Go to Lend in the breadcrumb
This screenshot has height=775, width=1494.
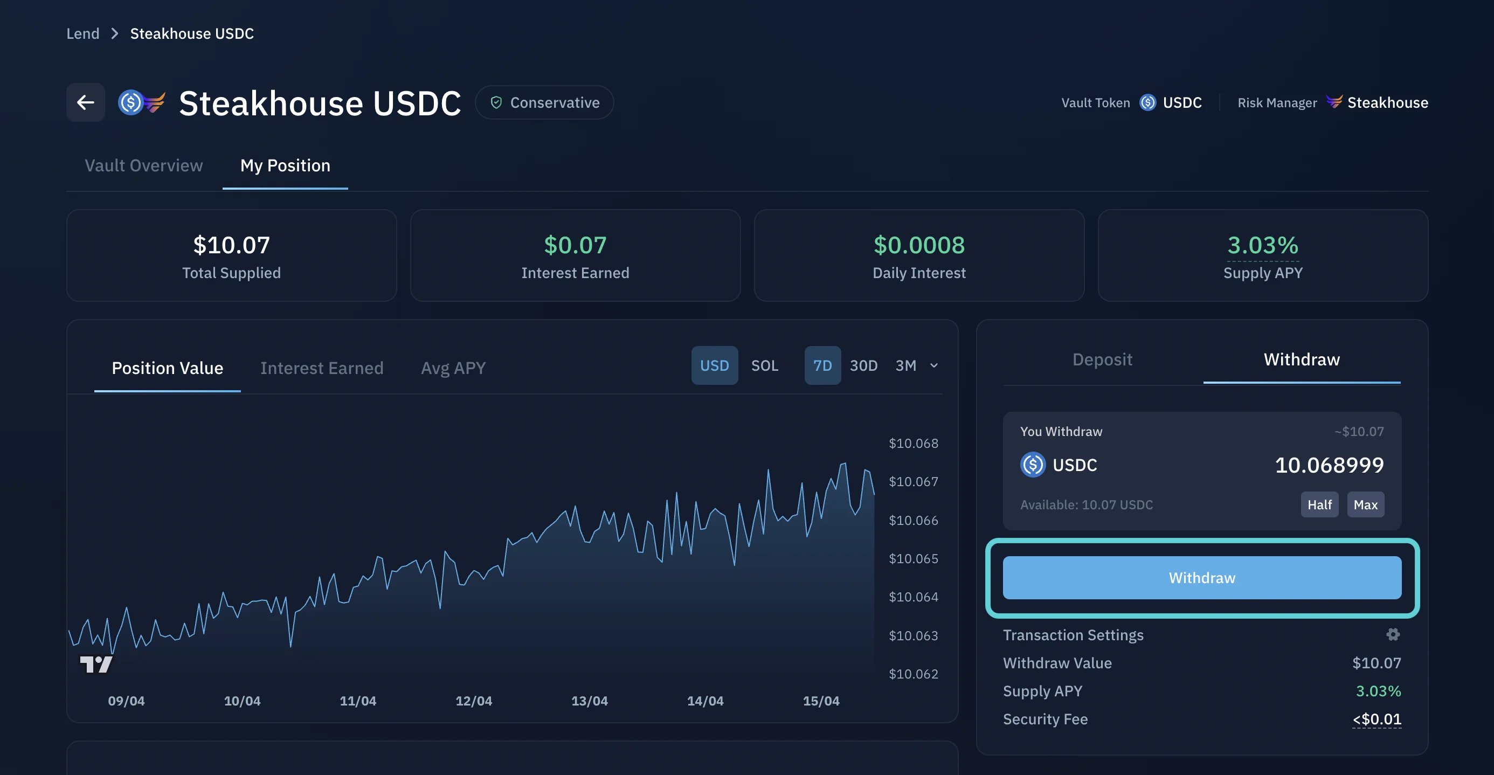[83, 33]
